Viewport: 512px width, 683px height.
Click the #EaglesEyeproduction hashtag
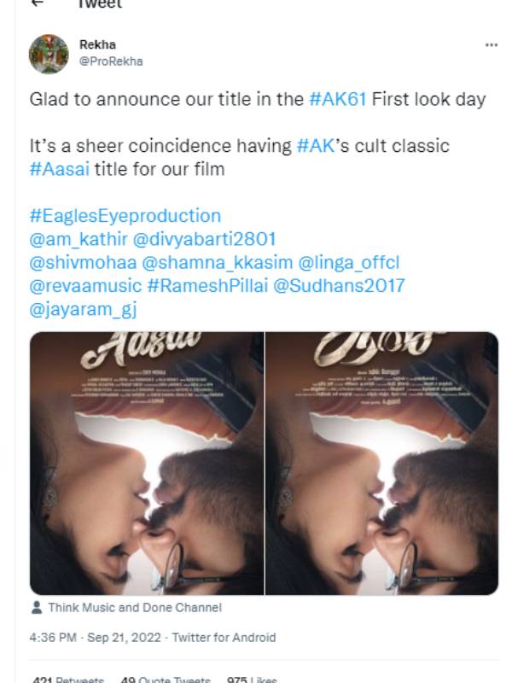[125, 216]
